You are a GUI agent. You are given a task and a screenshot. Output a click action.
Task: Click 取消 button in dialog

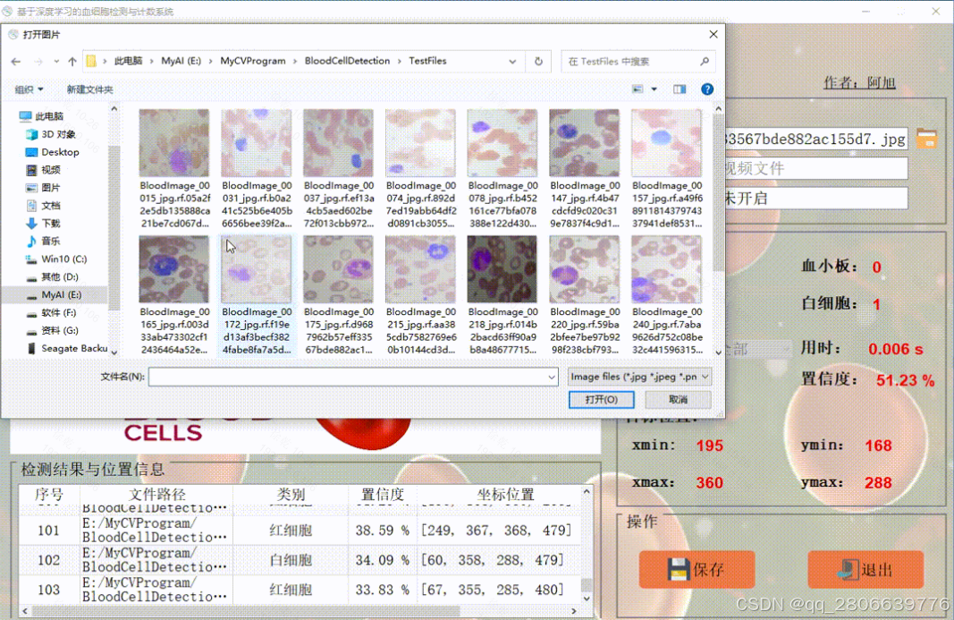[678, 400]
